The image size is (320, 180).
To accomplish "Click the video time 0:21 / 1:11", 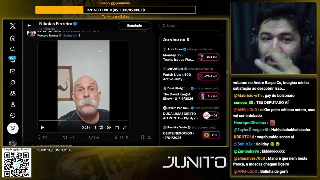I will coord(89,127).
